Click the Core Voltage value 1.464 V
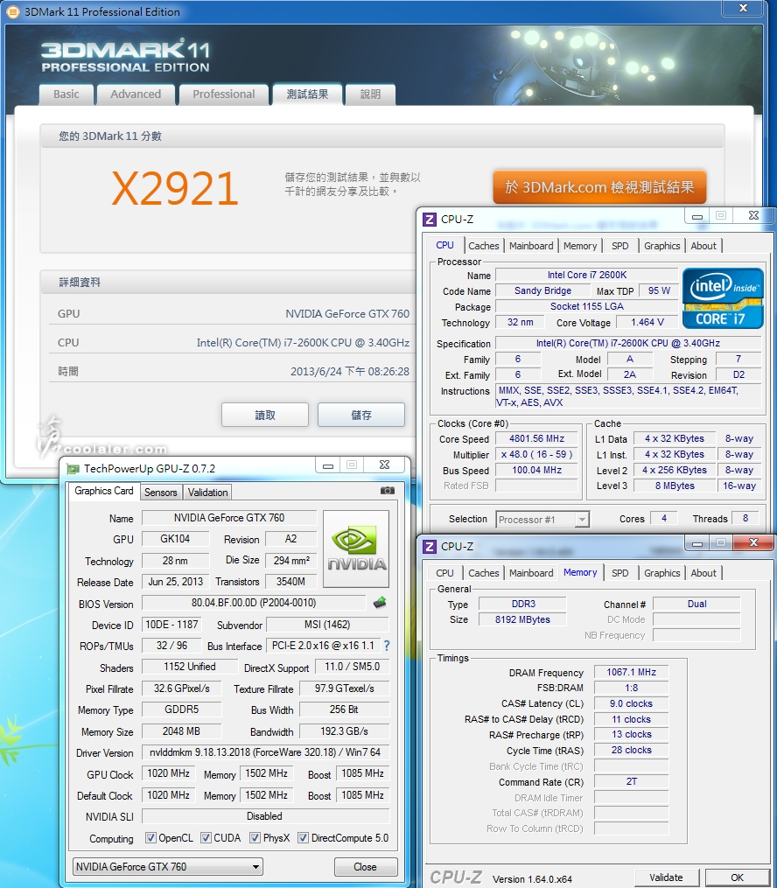 click(647, 322)
